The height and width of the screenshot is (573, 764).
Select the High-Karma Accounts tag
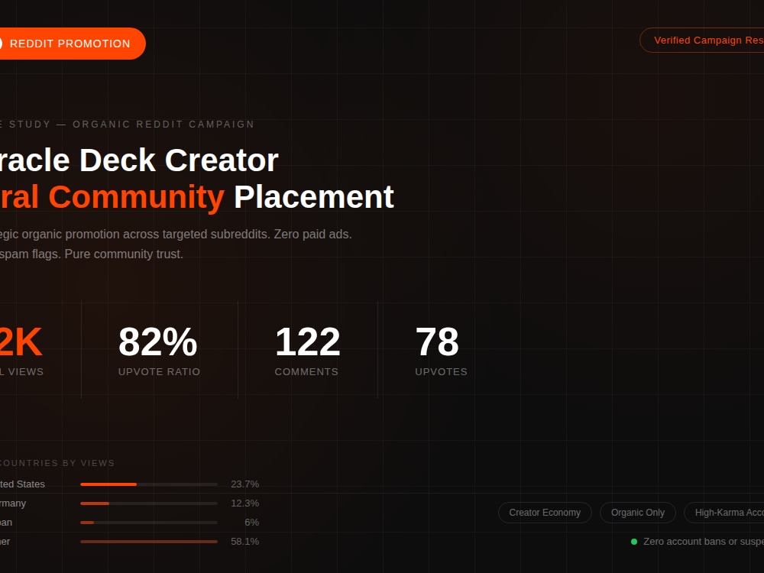tap(724, 513)
